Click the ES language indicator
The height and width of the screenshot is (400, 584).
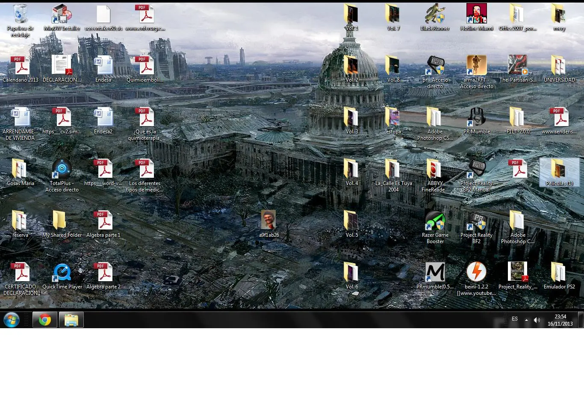click(x=515, y=319)
